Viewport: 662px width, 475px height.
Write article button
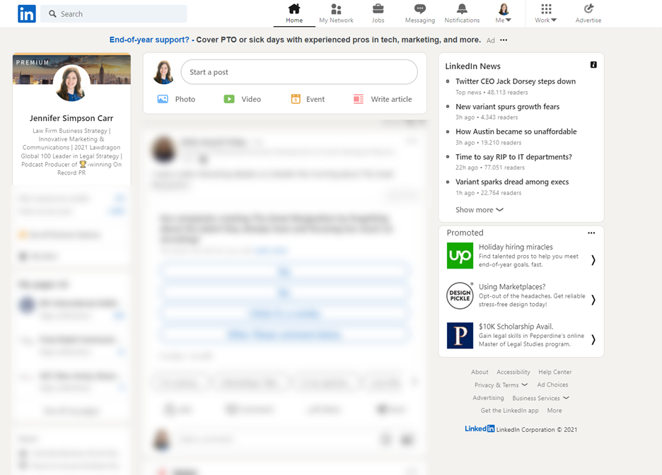point(383,99)
